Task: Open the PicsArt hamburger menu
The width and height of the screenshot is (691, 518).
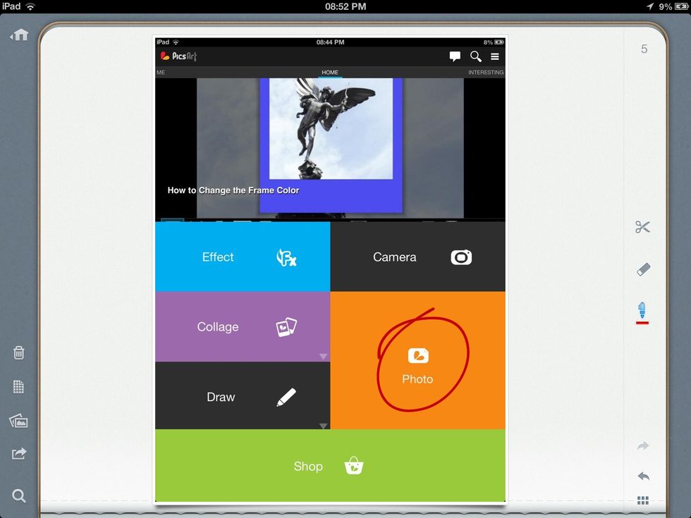Action: (495, 57)
